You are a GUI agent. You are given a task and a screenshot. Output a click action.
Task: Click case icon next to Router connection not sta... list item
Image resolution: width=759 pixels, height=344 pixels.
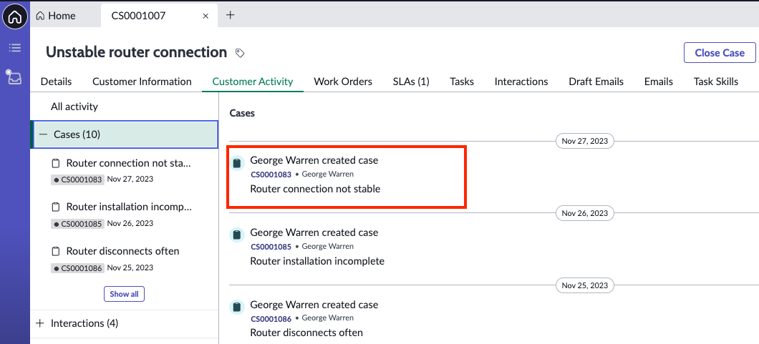[x=56, y=163]
